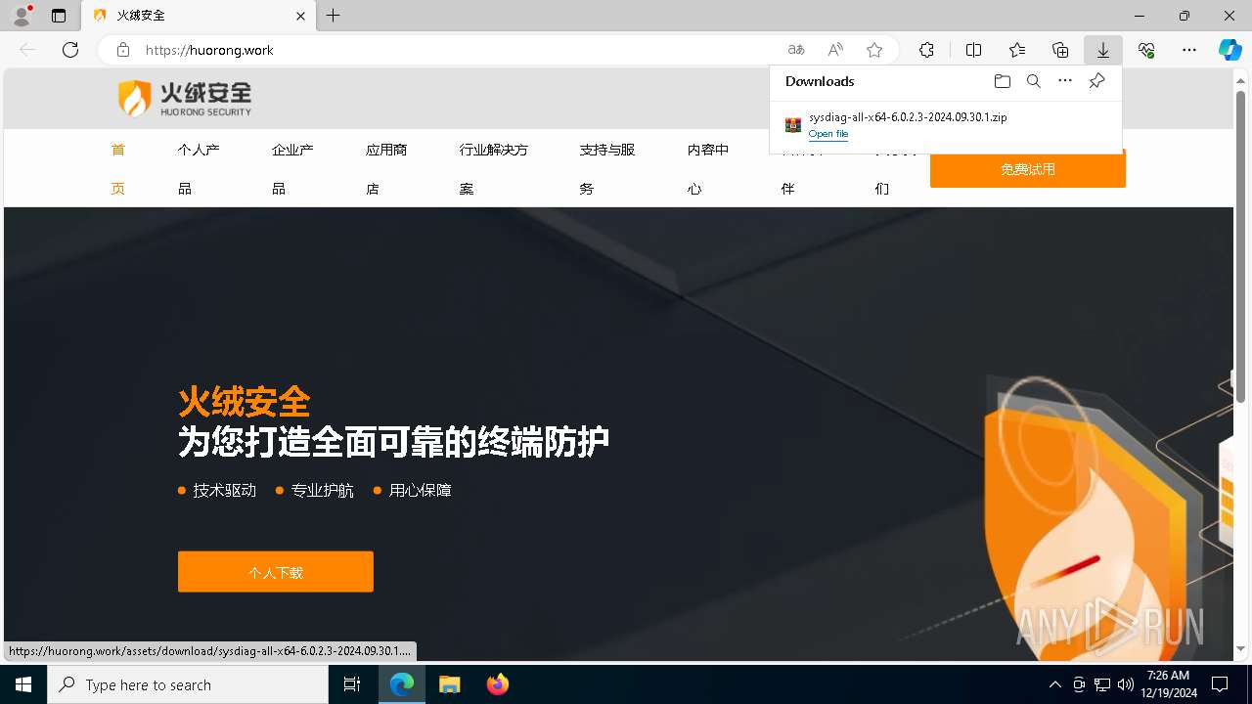Click the 免费试用 orange button
The image size is (1252, 704).
(x=1028, y=169)
